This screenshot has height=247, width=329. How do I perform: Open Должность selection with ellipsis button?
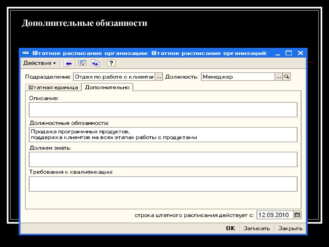click(278, 77)
